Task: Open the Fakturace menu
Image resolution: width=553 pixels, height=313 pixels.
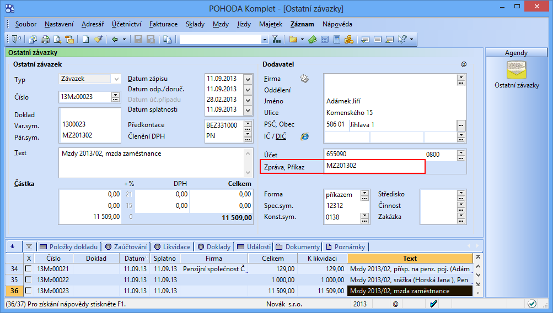Action: click(163, 24)
